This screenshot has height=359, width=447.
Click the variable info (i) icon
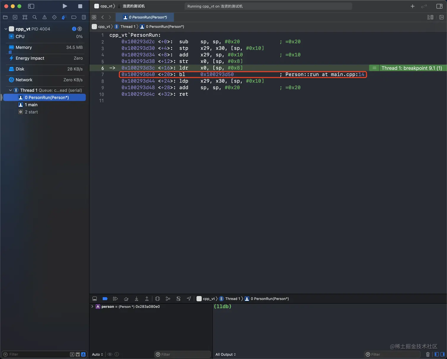(x=117, y=354)
